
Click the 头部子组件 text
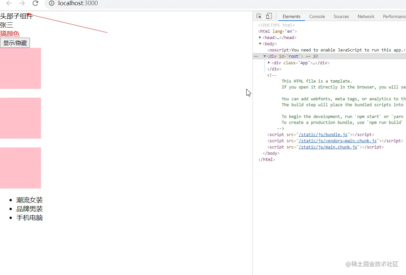(16, 16)
